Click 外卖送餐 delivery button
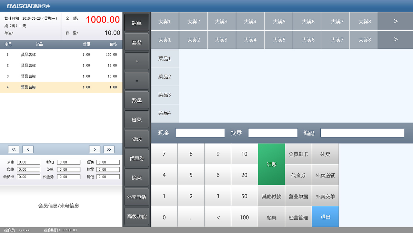The image size is (413, 233). click(325, 175)
